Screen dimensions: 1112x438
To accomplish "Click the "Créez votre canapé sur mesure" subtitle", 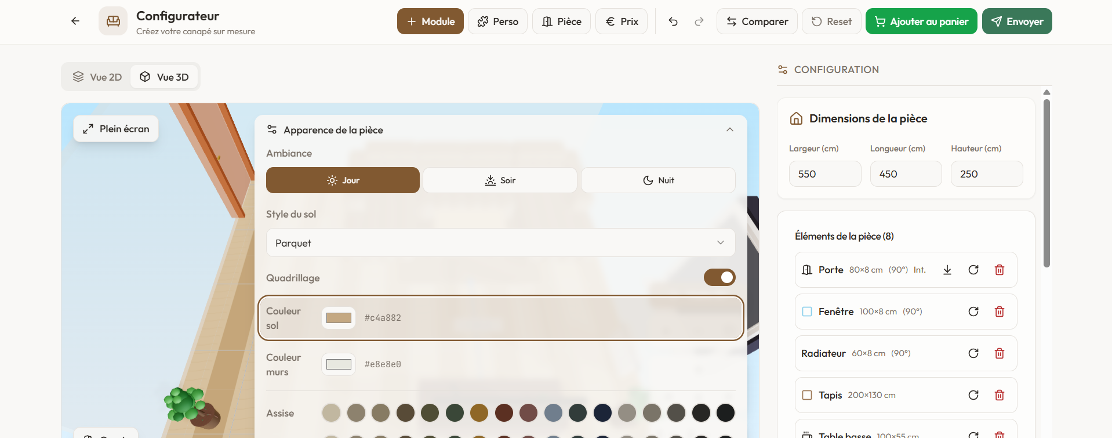I will pos(195,31).
